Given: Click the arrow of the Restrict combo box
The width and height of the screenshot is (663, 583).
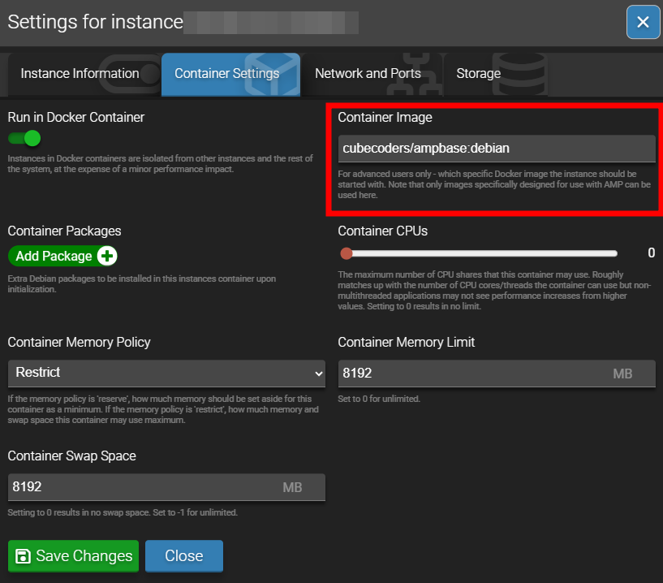Looking at the screenshot, I should [317, 373].
